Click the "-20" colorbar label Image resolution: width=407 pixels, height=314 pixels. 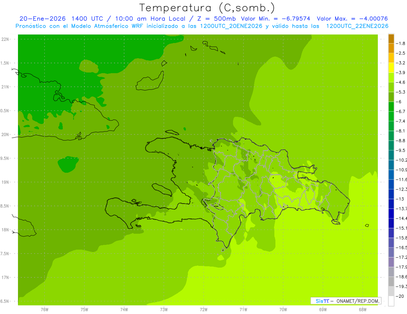[400, 296]
